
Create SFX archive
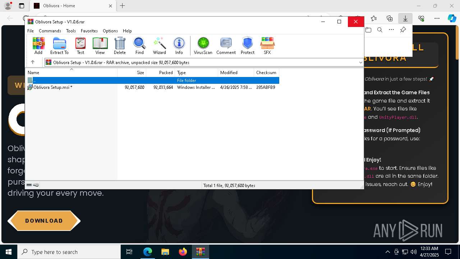click(x=267, y=46)
